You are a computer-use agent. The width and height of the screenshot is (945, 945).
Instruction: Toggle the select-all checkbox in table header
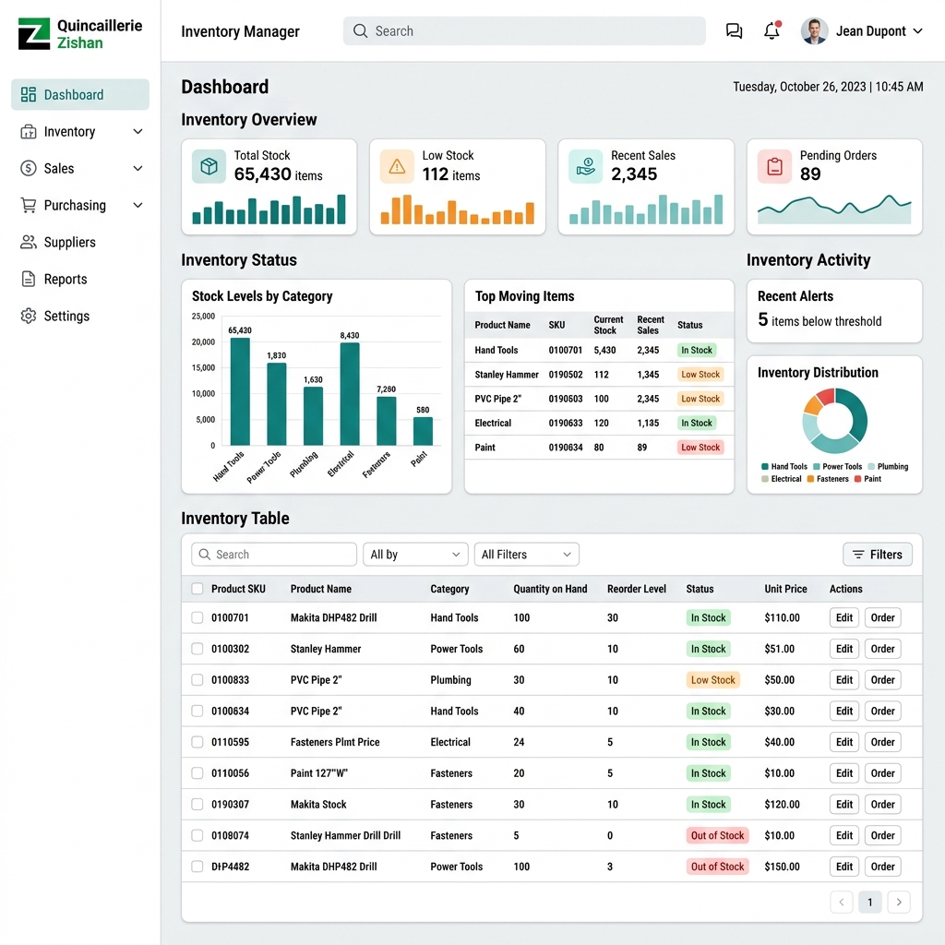coord(197,589)
